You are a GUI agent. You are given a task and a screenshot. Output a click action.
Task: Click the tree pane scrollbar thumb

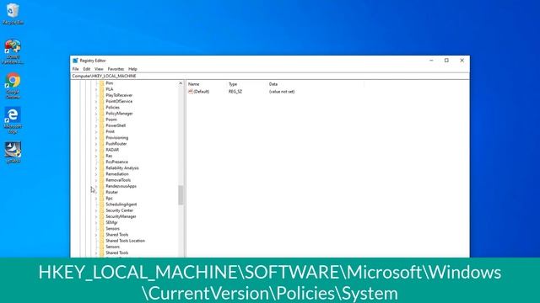[181, 195]
